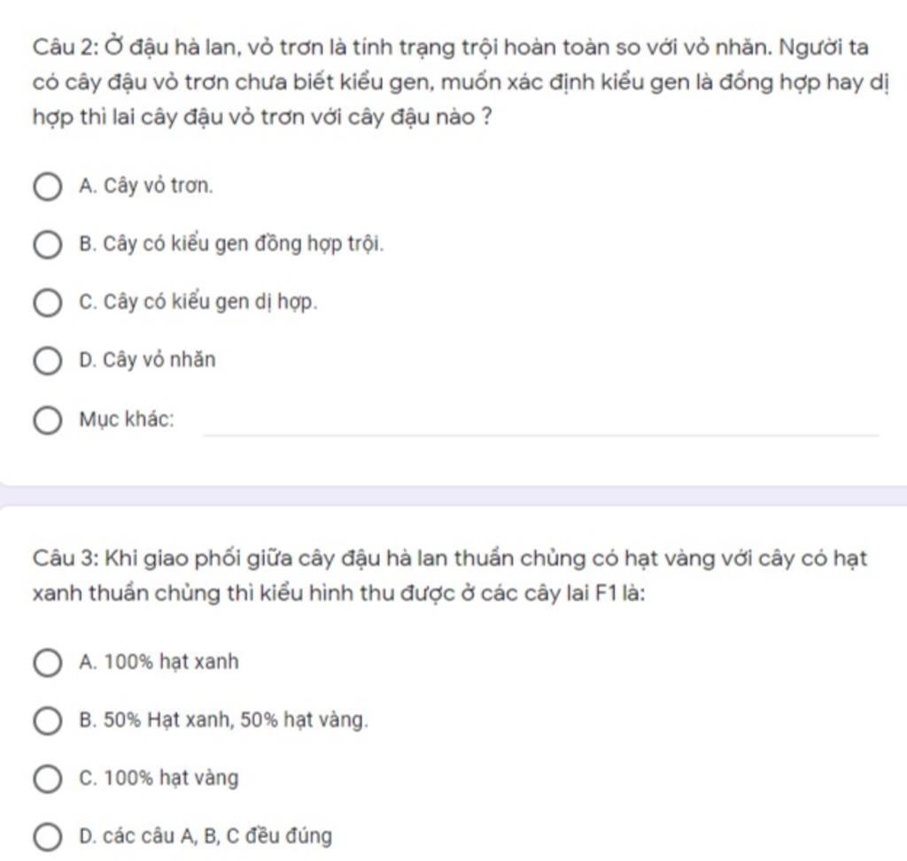Pick option D. Cây vỏ nhăn
Screen dimensions: 907x861
pyautogui.click(x=48, y=361)
